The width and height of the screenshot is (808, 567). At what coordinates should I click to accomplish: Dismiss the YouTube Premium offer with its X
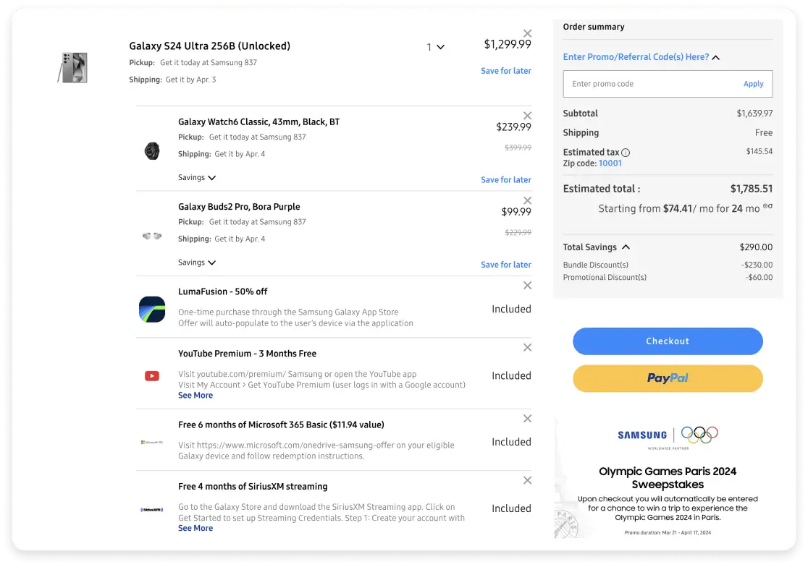[527, 347]
